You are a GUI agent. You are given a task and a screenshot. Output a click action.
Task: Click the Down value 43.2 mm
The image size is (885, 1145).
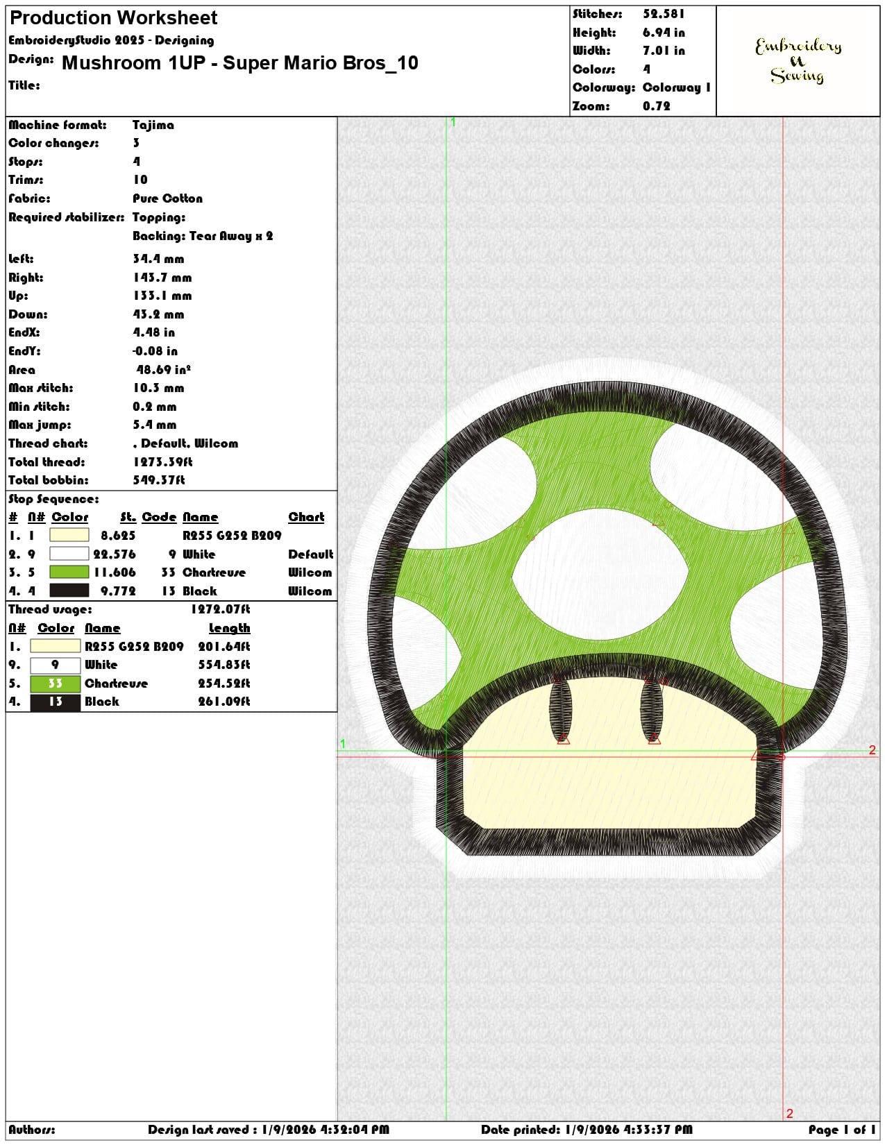point(158,314)
